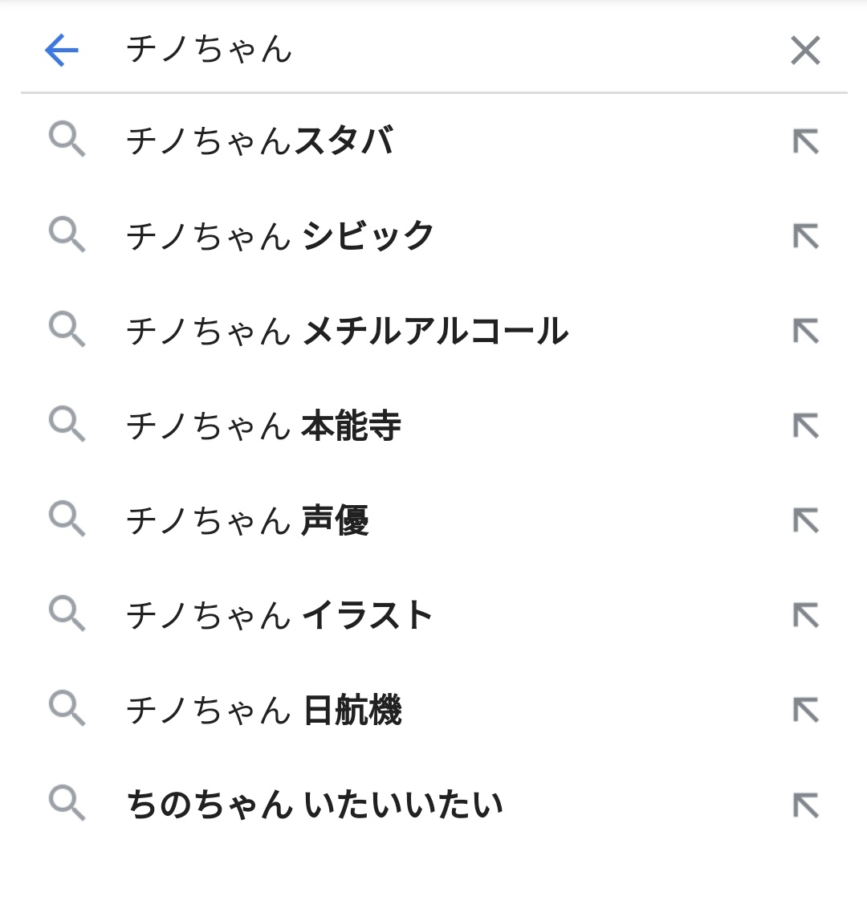Tap arrow icon beside メチルアルコール suggestion

805,331
